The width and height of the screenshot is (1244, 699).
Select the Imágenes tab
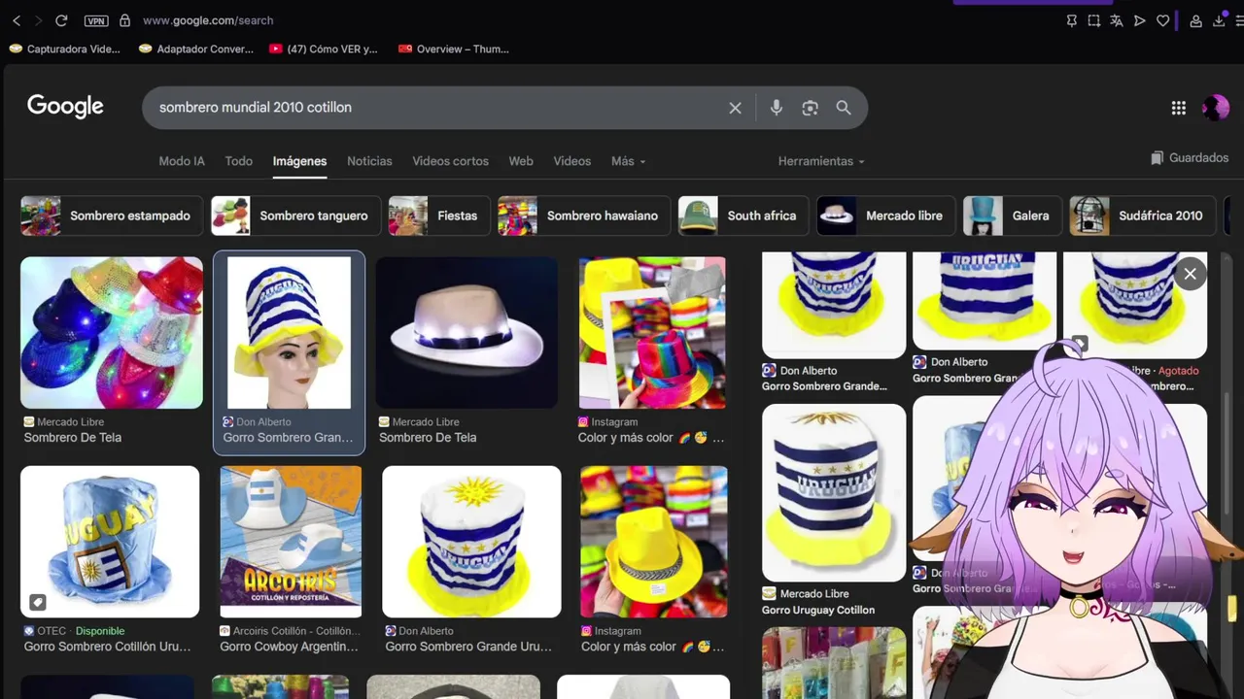[299, 161]
